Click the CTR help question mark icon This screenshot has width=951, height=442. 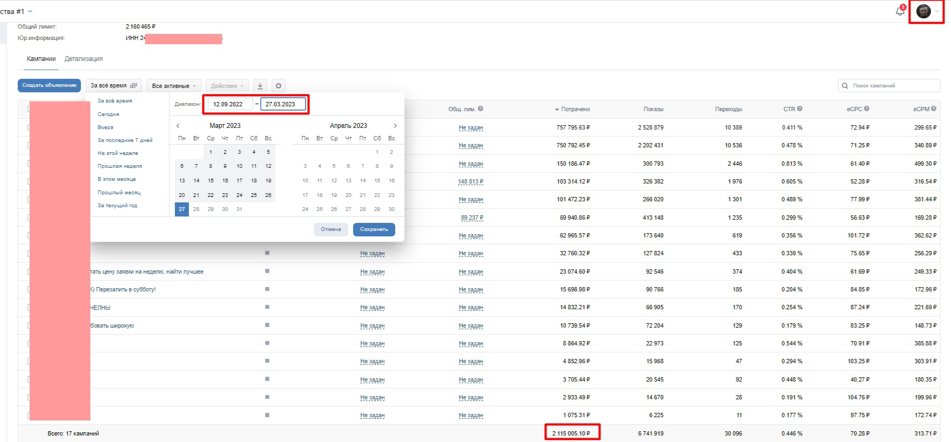800,108
